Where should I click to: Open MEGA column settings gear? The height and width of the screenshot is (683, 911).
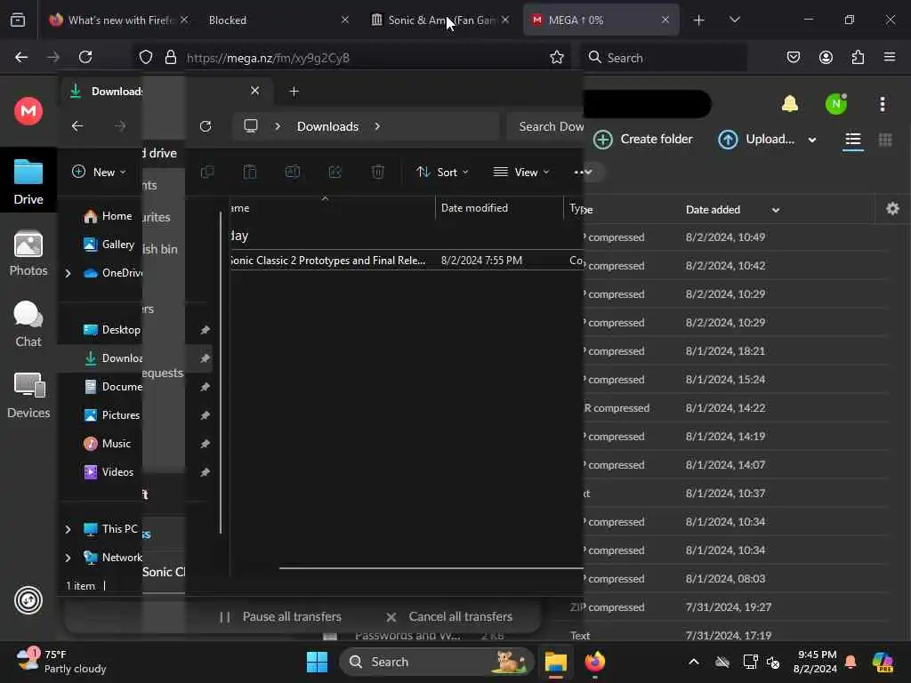[893, 208]
